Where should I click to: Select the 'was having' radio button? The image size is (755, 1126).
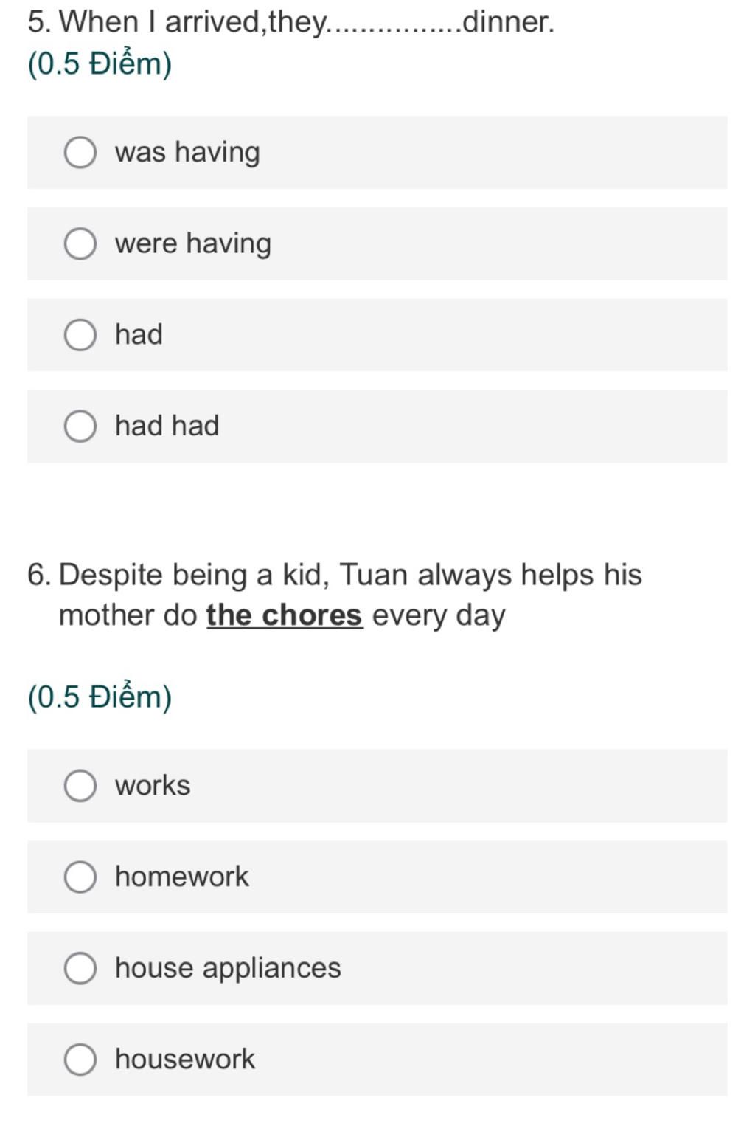pyautogui.click(x=80, y=153)
